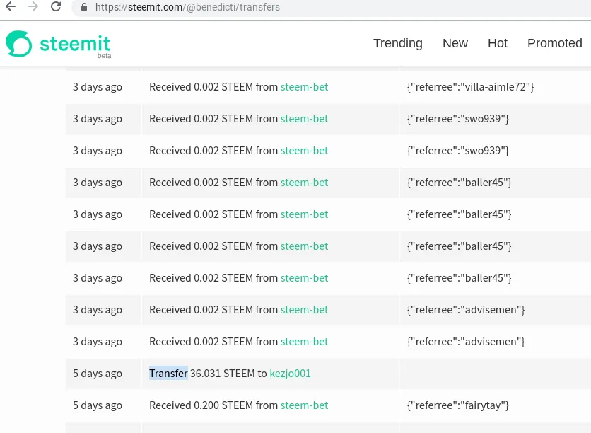The image size is (591, 433).
Task: Click steem-bet link in first swo939 row
Action: pos(304,119)
